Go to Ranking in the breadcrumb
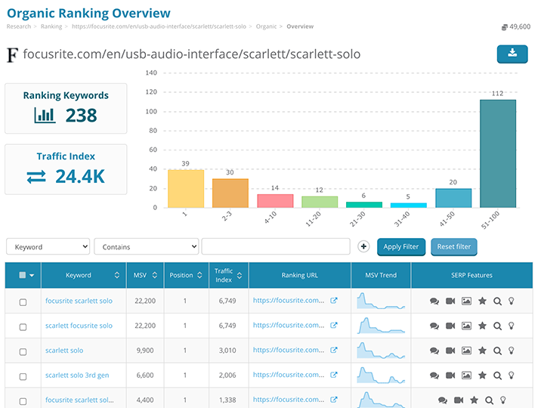This screenshot has width=544, height=408. 51,26
